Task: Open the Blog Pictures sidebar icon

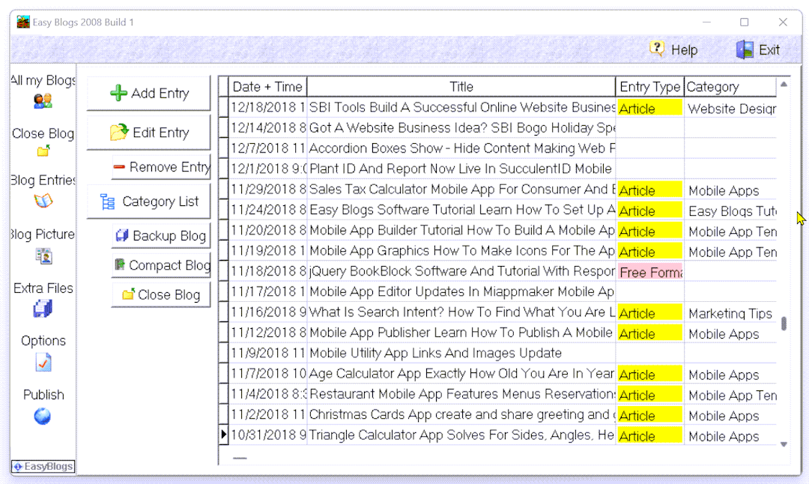Action: pyautogui.click(x=44, y=255)
